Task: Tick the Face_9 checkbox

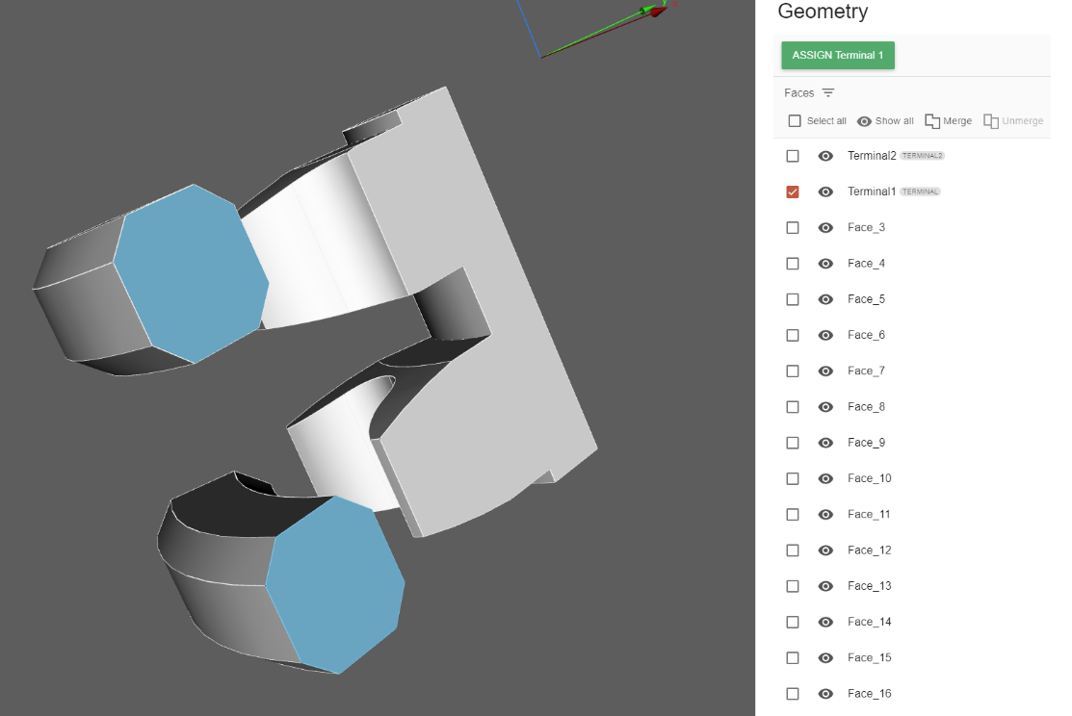Action: [793, 443]
